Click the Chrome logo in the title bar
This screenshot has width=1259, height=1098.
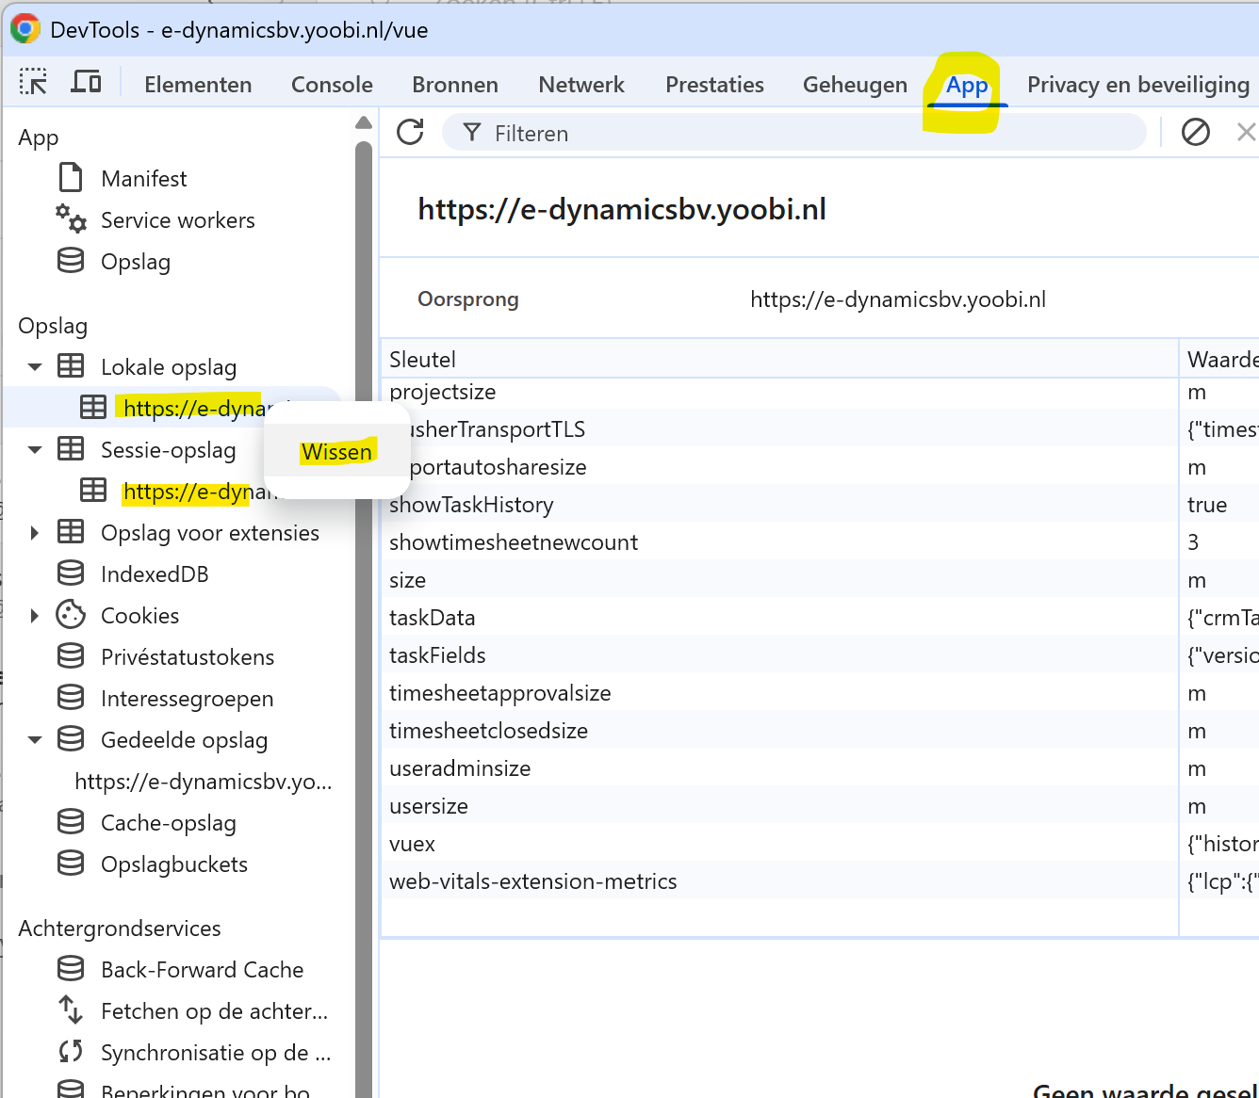tap(25, 28)
